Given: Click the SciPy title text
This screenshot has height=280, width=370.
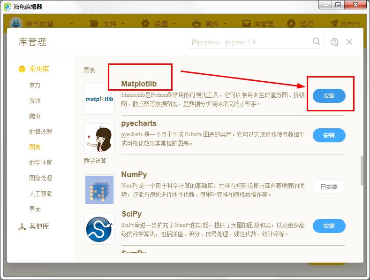Looking at the screenshot, I should [131, 214].
